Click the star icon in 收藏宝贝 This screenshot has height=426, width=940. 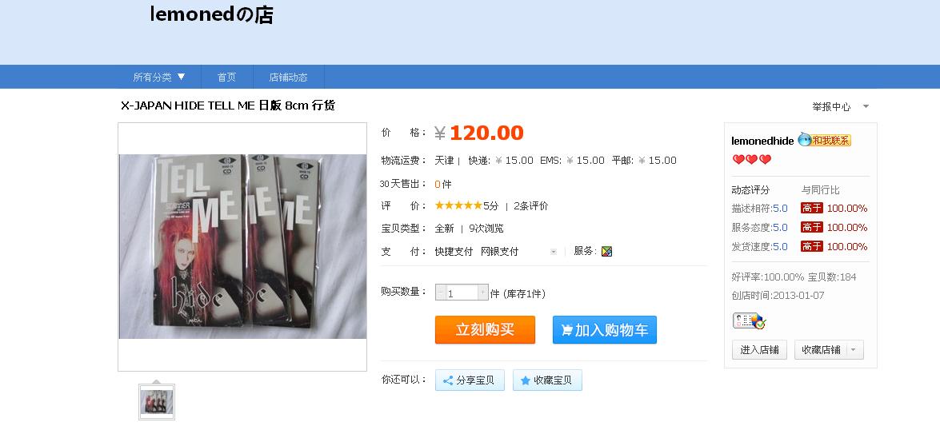(x=525, y=380)
